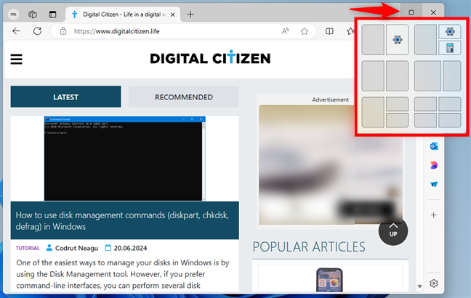Switch to the LATEST tab

click(66, 96)
